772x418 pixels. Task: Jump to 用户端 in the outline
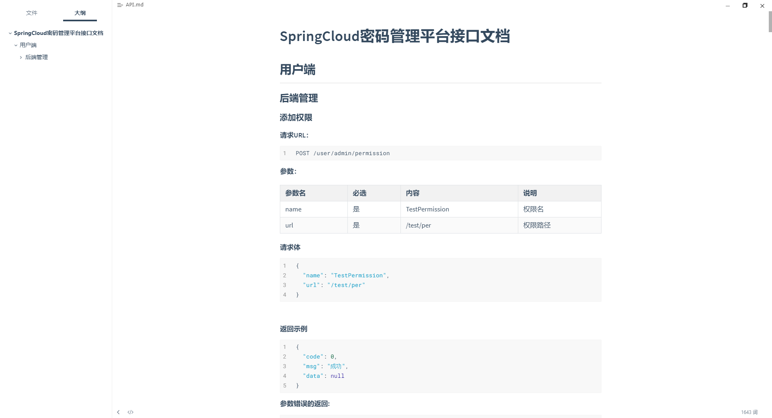click(x=28, y=45)
